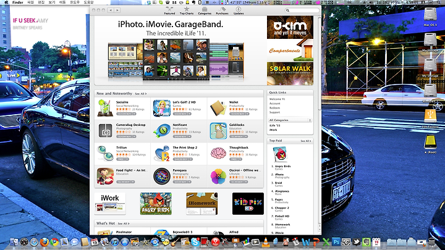Open the iHomework promotional banner

coord(201,204)
